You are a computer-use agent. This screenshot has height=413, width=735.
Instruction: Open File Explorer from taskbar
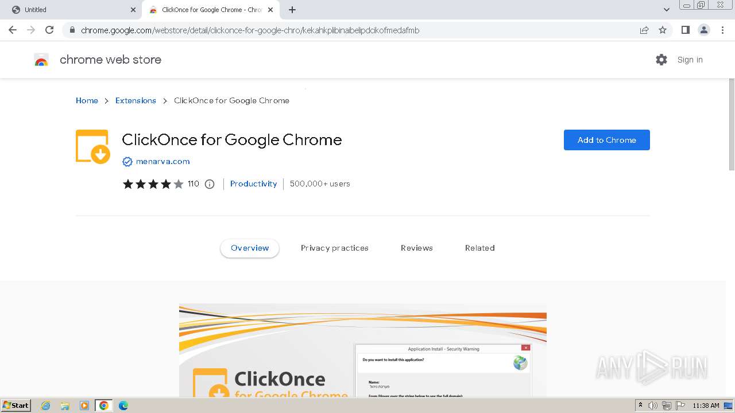(65, 406)
